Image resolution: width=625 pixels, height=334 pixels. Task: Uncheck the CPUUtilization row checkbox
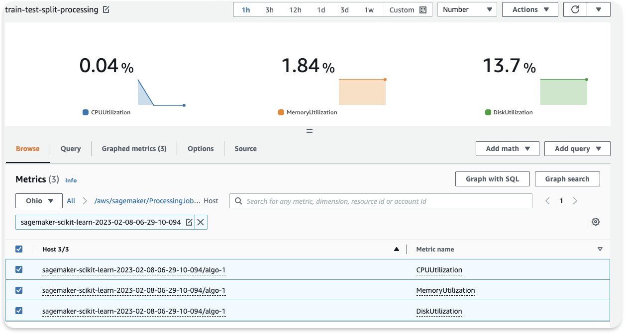point(19,269)
